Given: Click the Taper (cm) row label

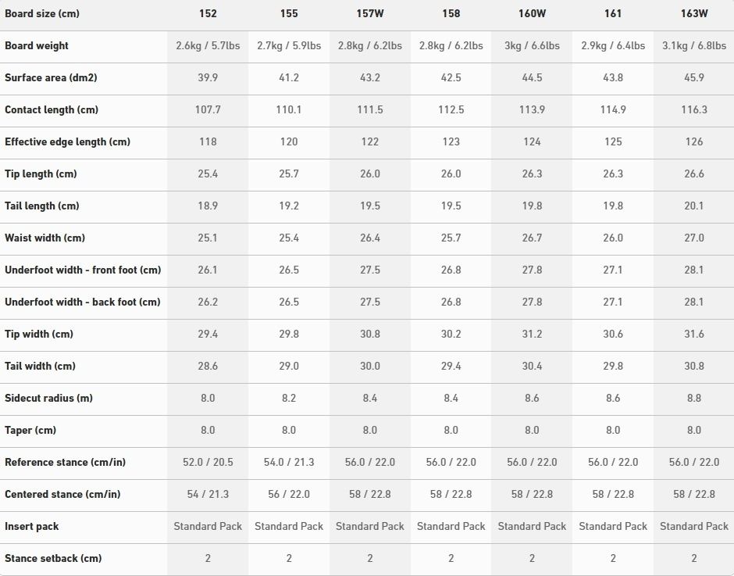Looking at the screenshot, I should (32, 430).
